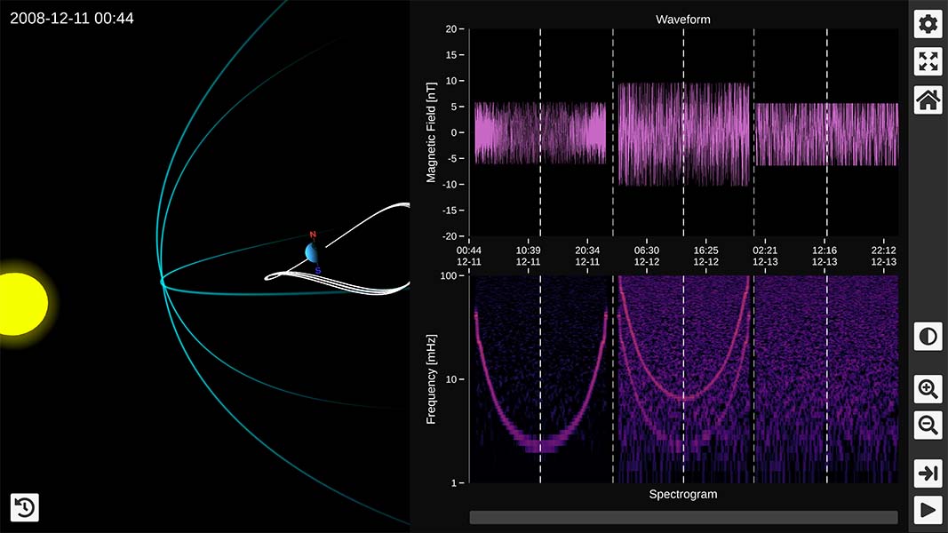
Task: Click the 02:21 12-13 time axis label
Action: [x=765, y=256]
